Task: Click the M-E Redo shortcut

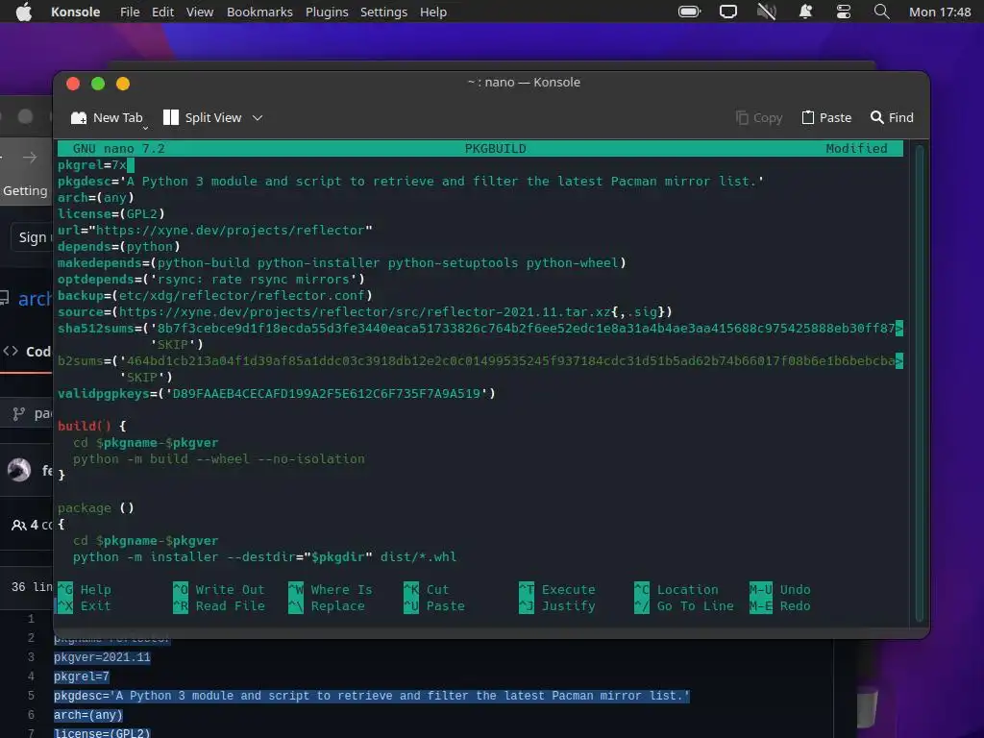Action: pos(780,605)
